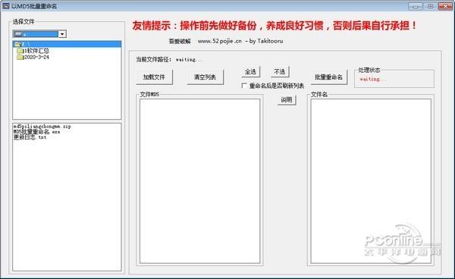455x279 pixels.
Task: Open the drive selection dropdown
Action: [x=62, y=34]
